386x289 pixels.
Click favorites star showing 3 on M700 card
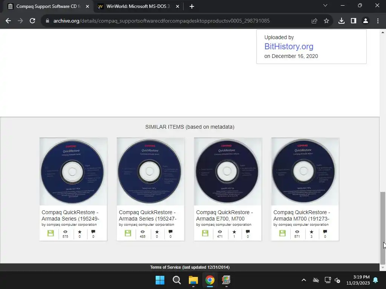(x=311, y=232)
